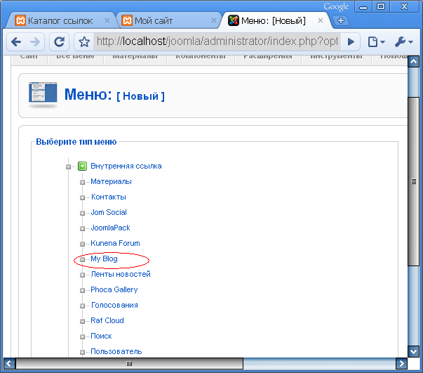Viewport: 423px width, 373px height.
Task: Click the vertical scrollbar thumb
Action: click(x=414, y=181)
